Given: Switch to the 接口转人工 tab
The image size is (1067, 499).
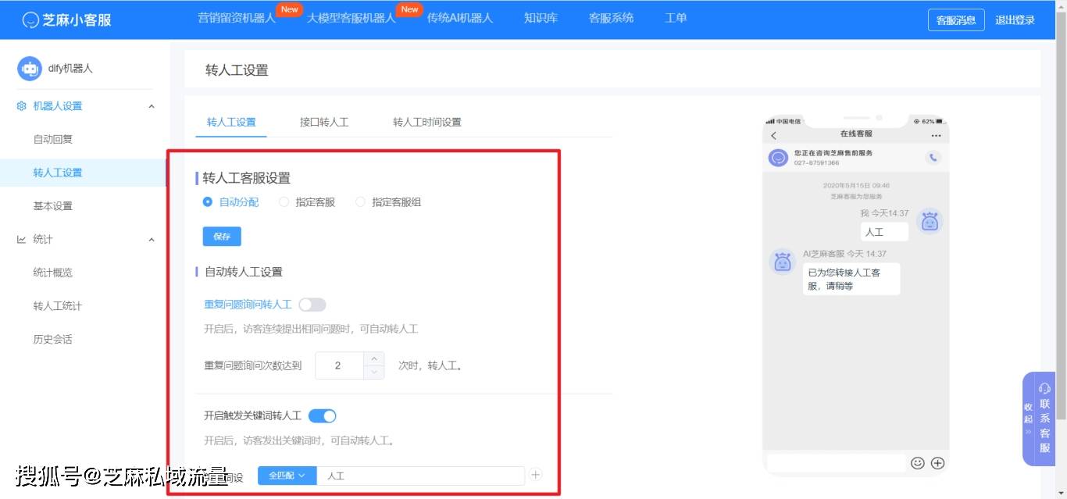Looking at the screenshot, I should pyautogui.click(x=323, y=122).
